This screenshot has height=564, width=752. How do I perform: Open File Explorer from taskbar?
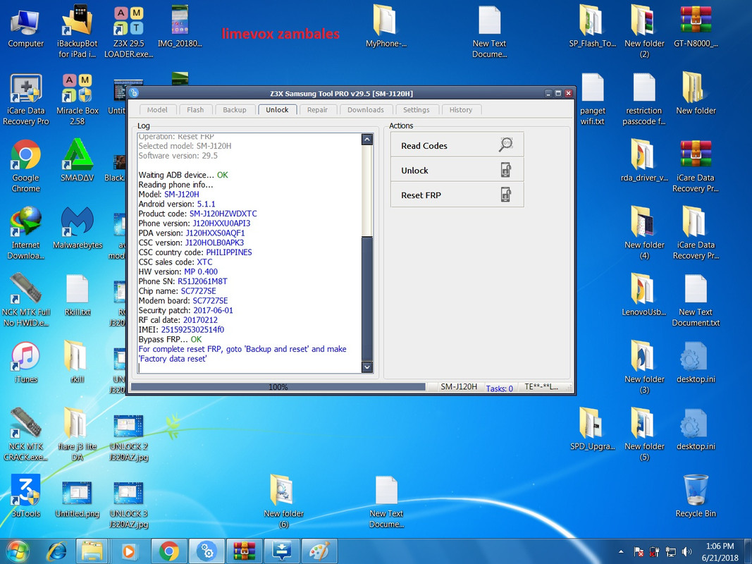pyautogui.click(x=92, y=551)
